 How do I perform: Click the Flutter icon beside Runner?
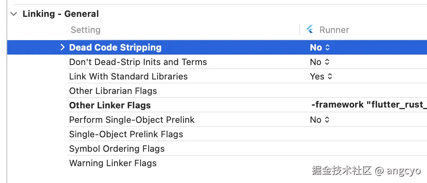coord(310,30)
